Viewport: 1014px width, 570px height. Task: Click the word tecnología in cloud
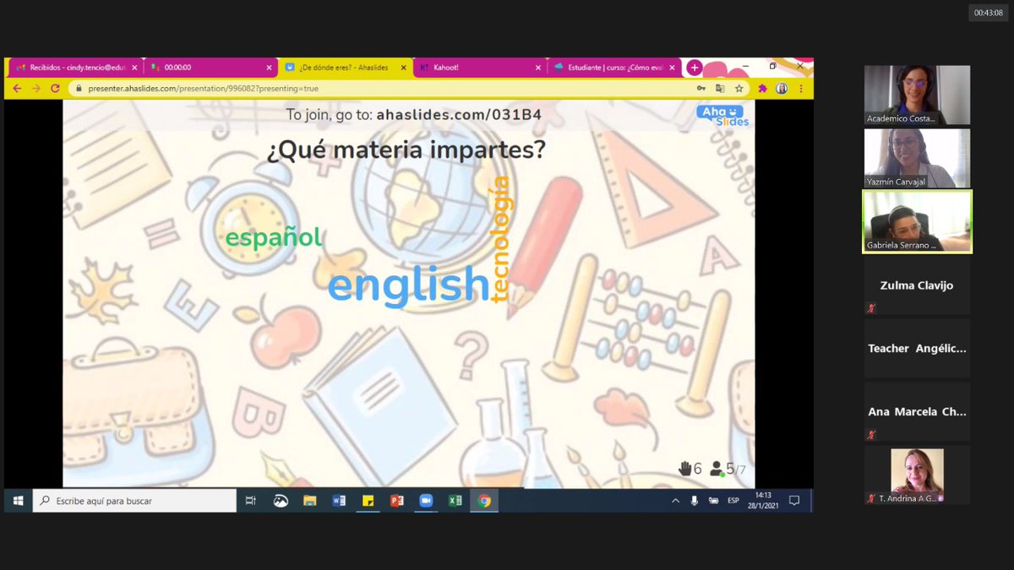pyautogui.click(x=501, y=239)
